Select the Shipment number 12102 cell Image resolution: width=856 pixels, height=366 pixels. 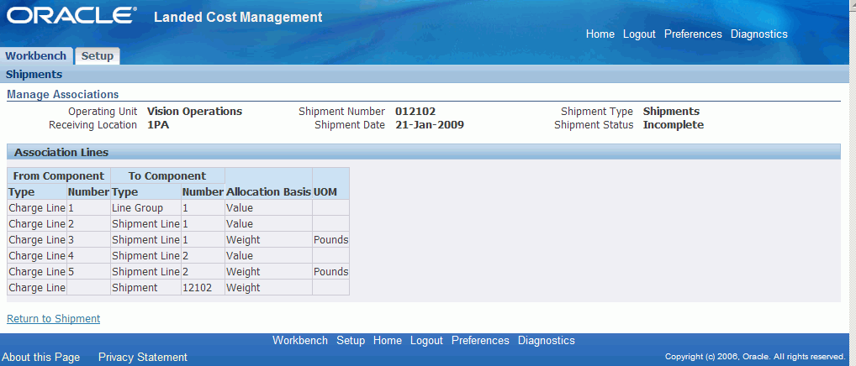tap(203, 288)
